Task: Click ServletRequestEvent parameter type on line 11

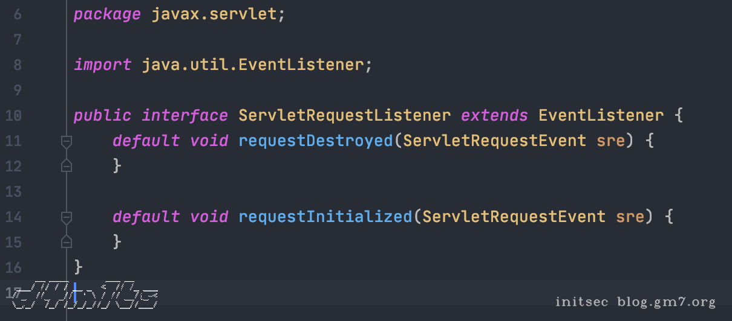Action: 494,141
